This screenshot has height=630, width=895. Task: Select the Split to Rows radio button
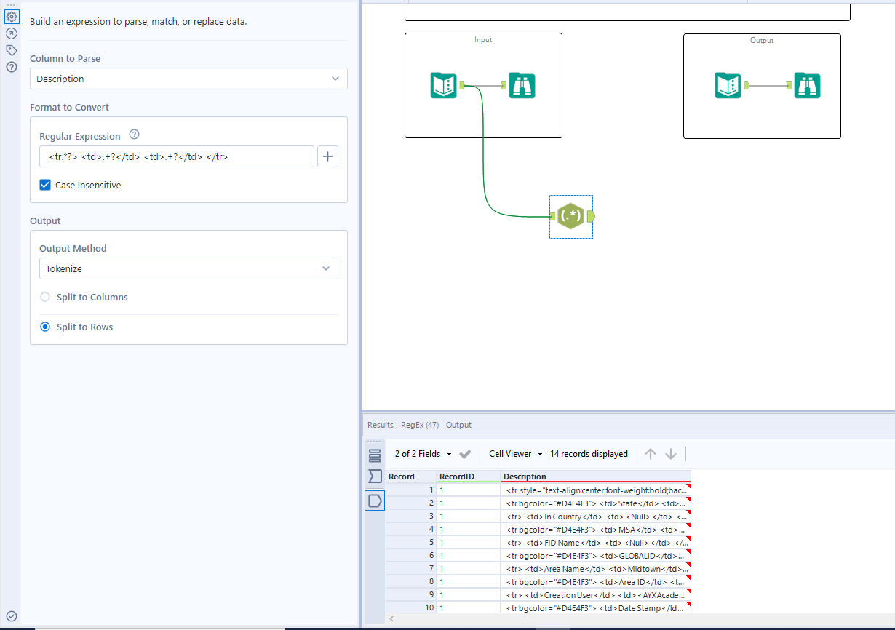coord(45,327)
